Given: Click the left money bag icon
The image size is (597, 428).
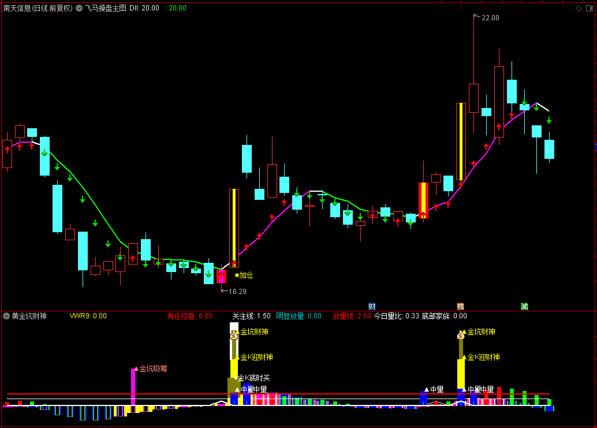Looking at the screenshot, I should 234,336.
